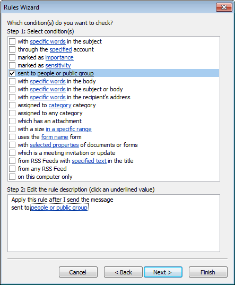Check 'with specific words in the subject' box
This screenshot has height=285, width=235.
click(12, 41)
